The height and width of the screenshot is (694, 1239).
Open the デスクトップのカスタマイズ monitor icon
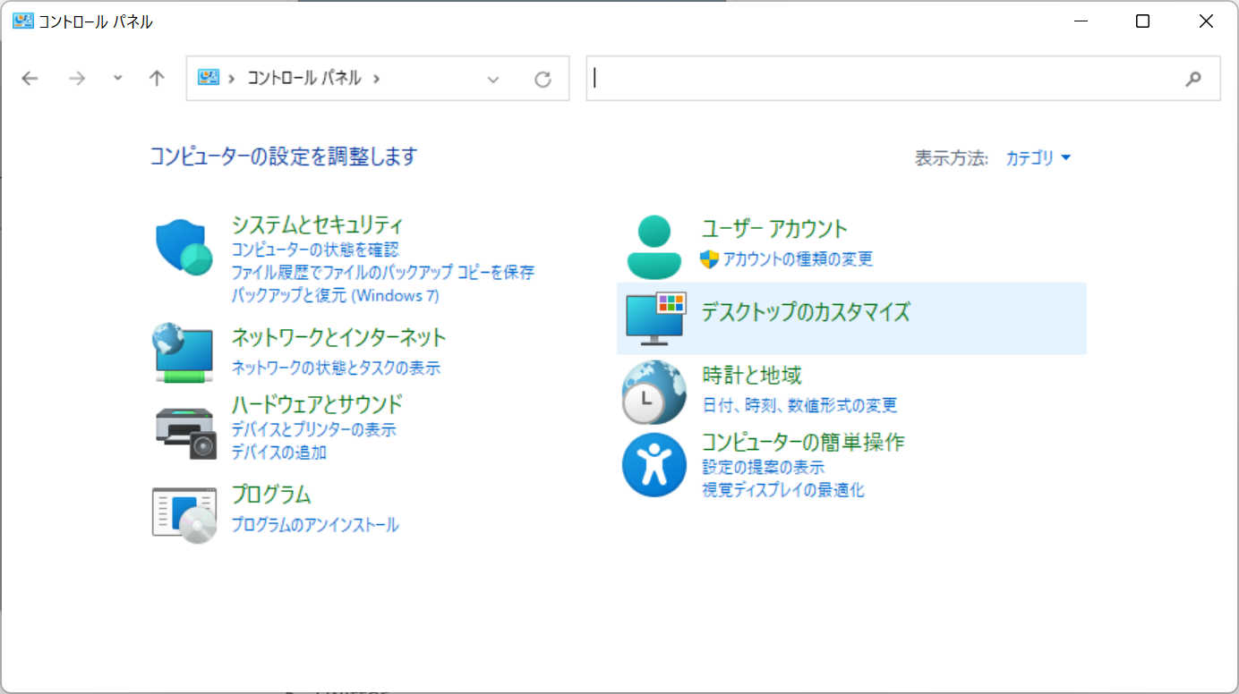(654, 318)
